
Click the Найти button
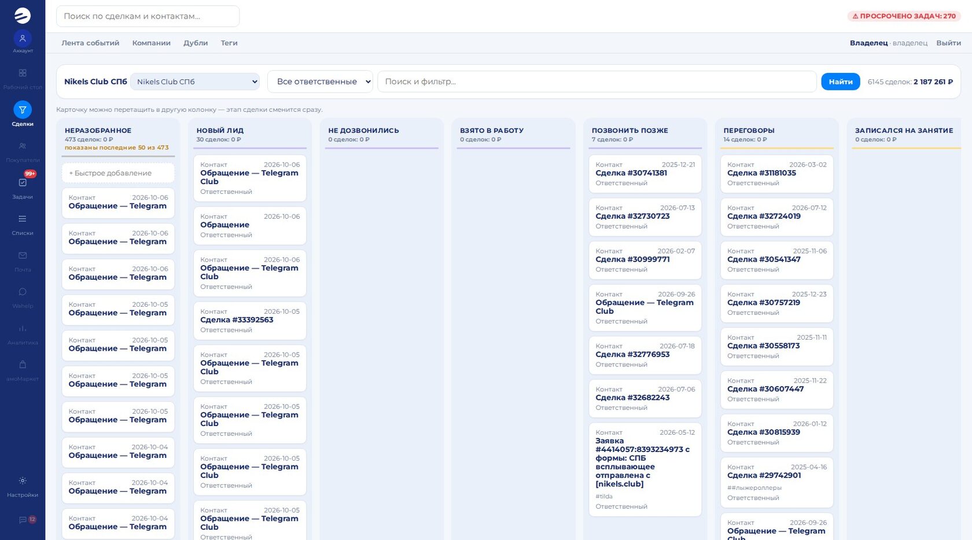pyautogui.click(x=841, y=82)
